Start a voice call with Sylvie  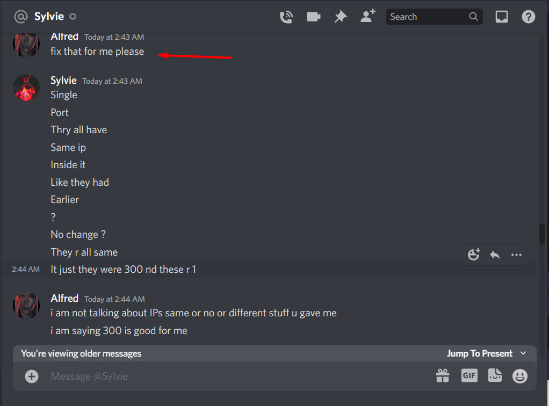(x=286, y=17)
